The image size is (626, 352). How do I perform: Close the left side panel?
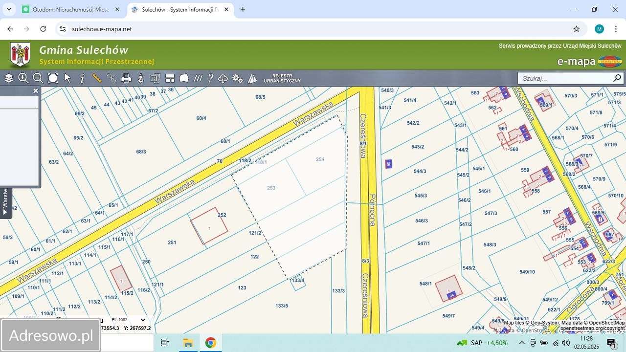point(35,91)
